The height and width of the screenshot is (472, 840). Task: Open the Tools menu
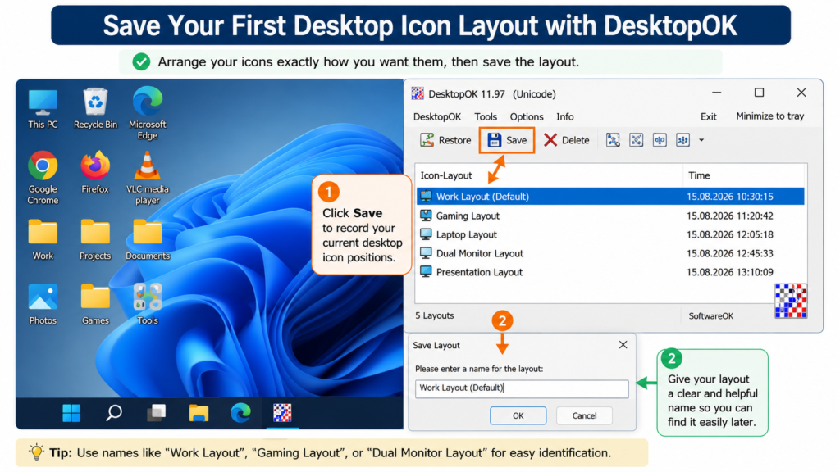(x=486, y=116)
